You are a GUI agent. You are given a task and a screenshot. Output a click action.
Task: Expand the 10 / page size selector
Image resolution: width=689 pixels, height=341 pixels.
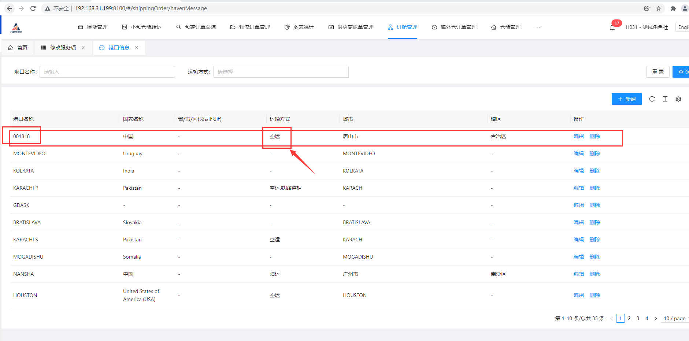pyautogui.click(x=675, y=318)
